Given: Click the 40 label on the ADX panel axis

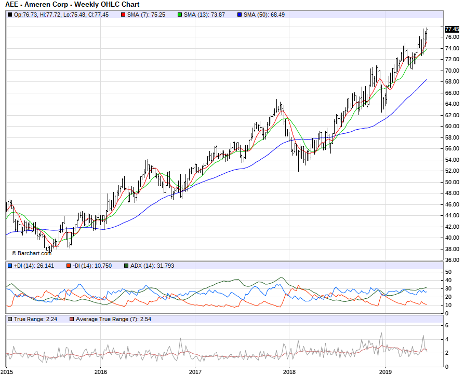Looking at the screenshot, I should point(448,280).
